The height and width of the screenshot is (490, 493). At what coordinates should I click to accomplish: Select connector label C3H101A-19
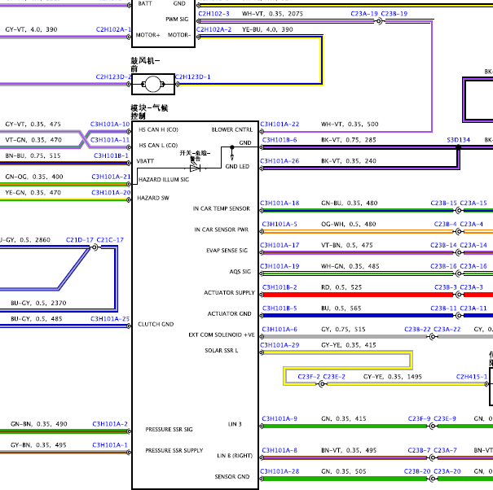click(x=280, y=266)
